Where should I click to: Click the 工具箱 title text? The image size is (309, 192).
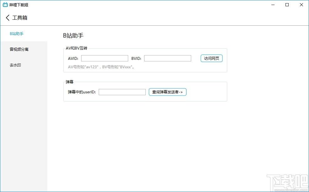[x=20, y=18]
